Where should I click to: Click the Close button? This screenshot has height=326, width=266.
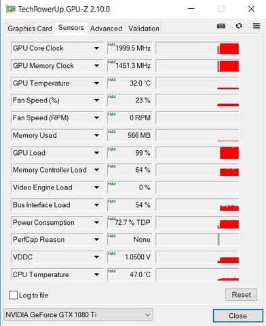(x=237, y=316)
